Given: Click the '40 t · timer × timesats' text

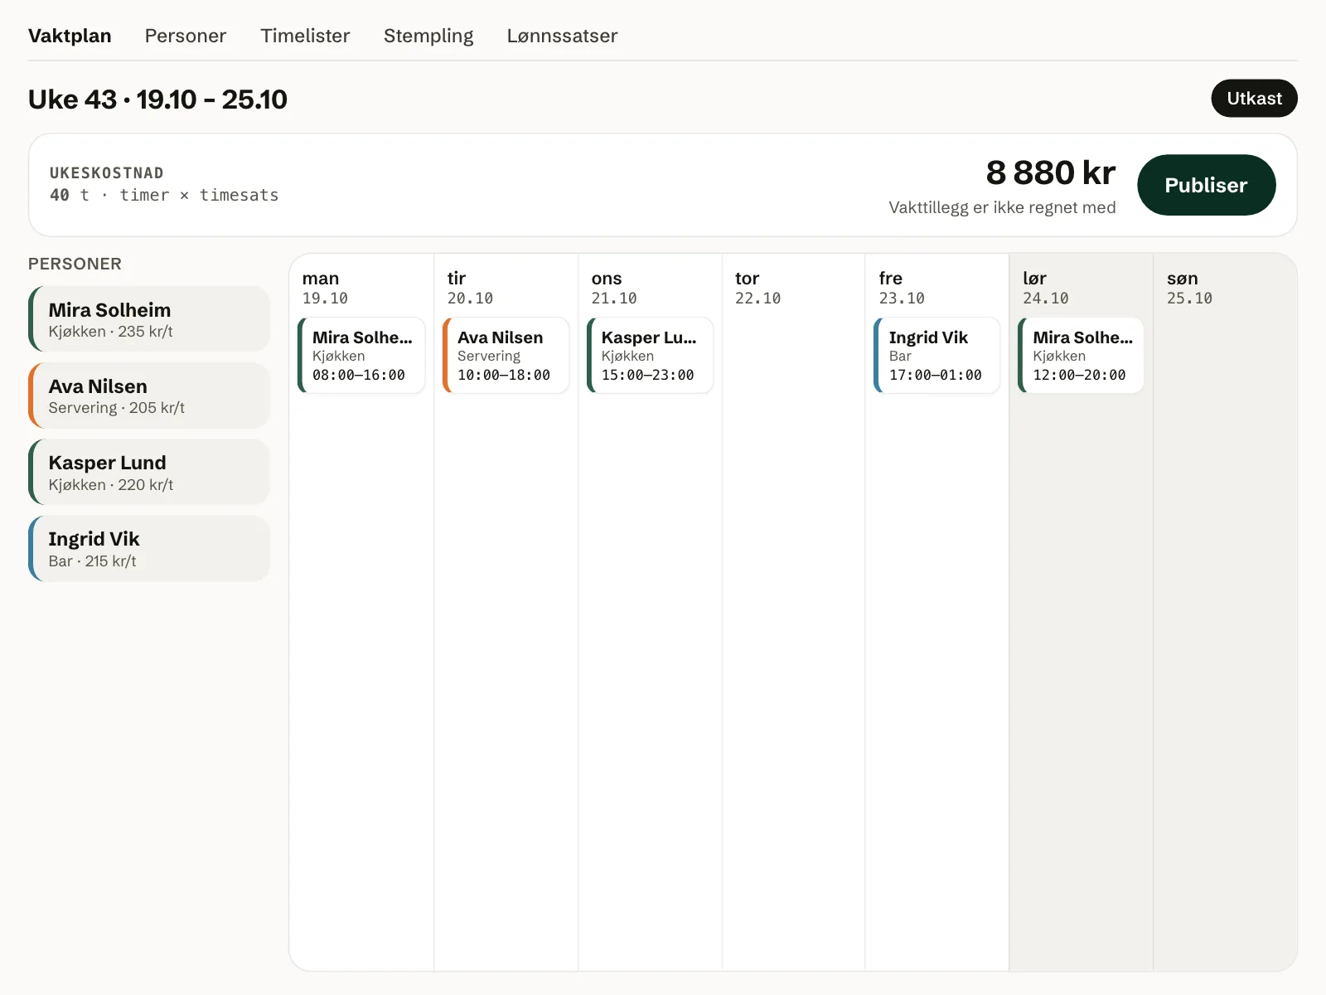Looking at the screenshot, I should point(164,195).
